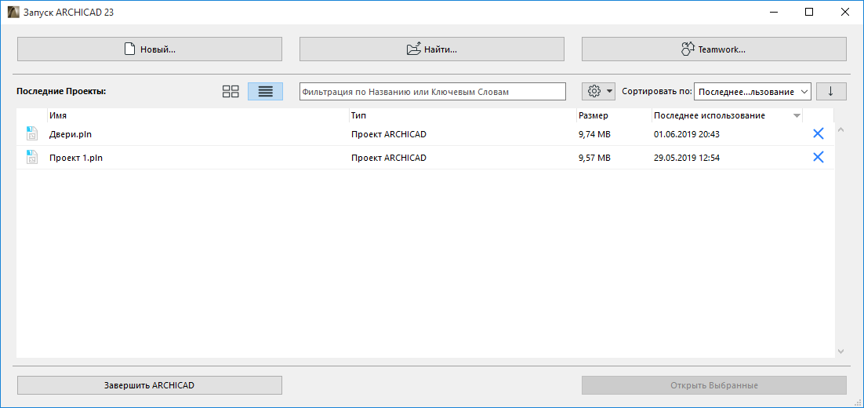Click the list scrollbar up arrow
864x408 pixels.
840,129
